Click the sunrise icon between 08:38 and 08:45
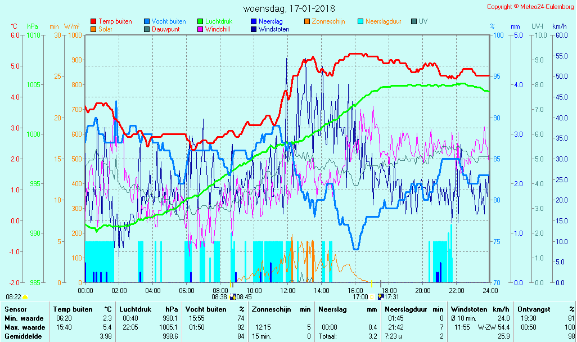The height and width of the screenshot is (342, 577). tap(232, 296)
